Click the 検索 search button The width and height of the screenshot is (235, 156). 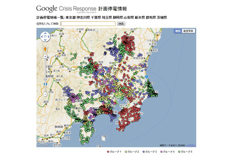tap(121, 23)
